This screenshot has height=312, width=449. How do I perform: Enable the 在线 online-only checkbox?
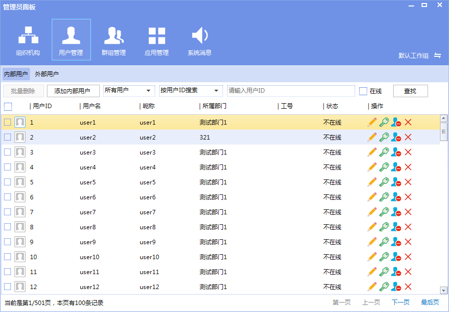pos(363,91)
